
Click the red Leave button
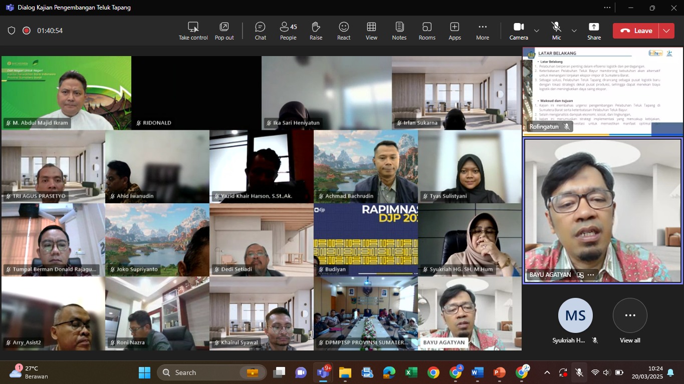tap(636, 31)
